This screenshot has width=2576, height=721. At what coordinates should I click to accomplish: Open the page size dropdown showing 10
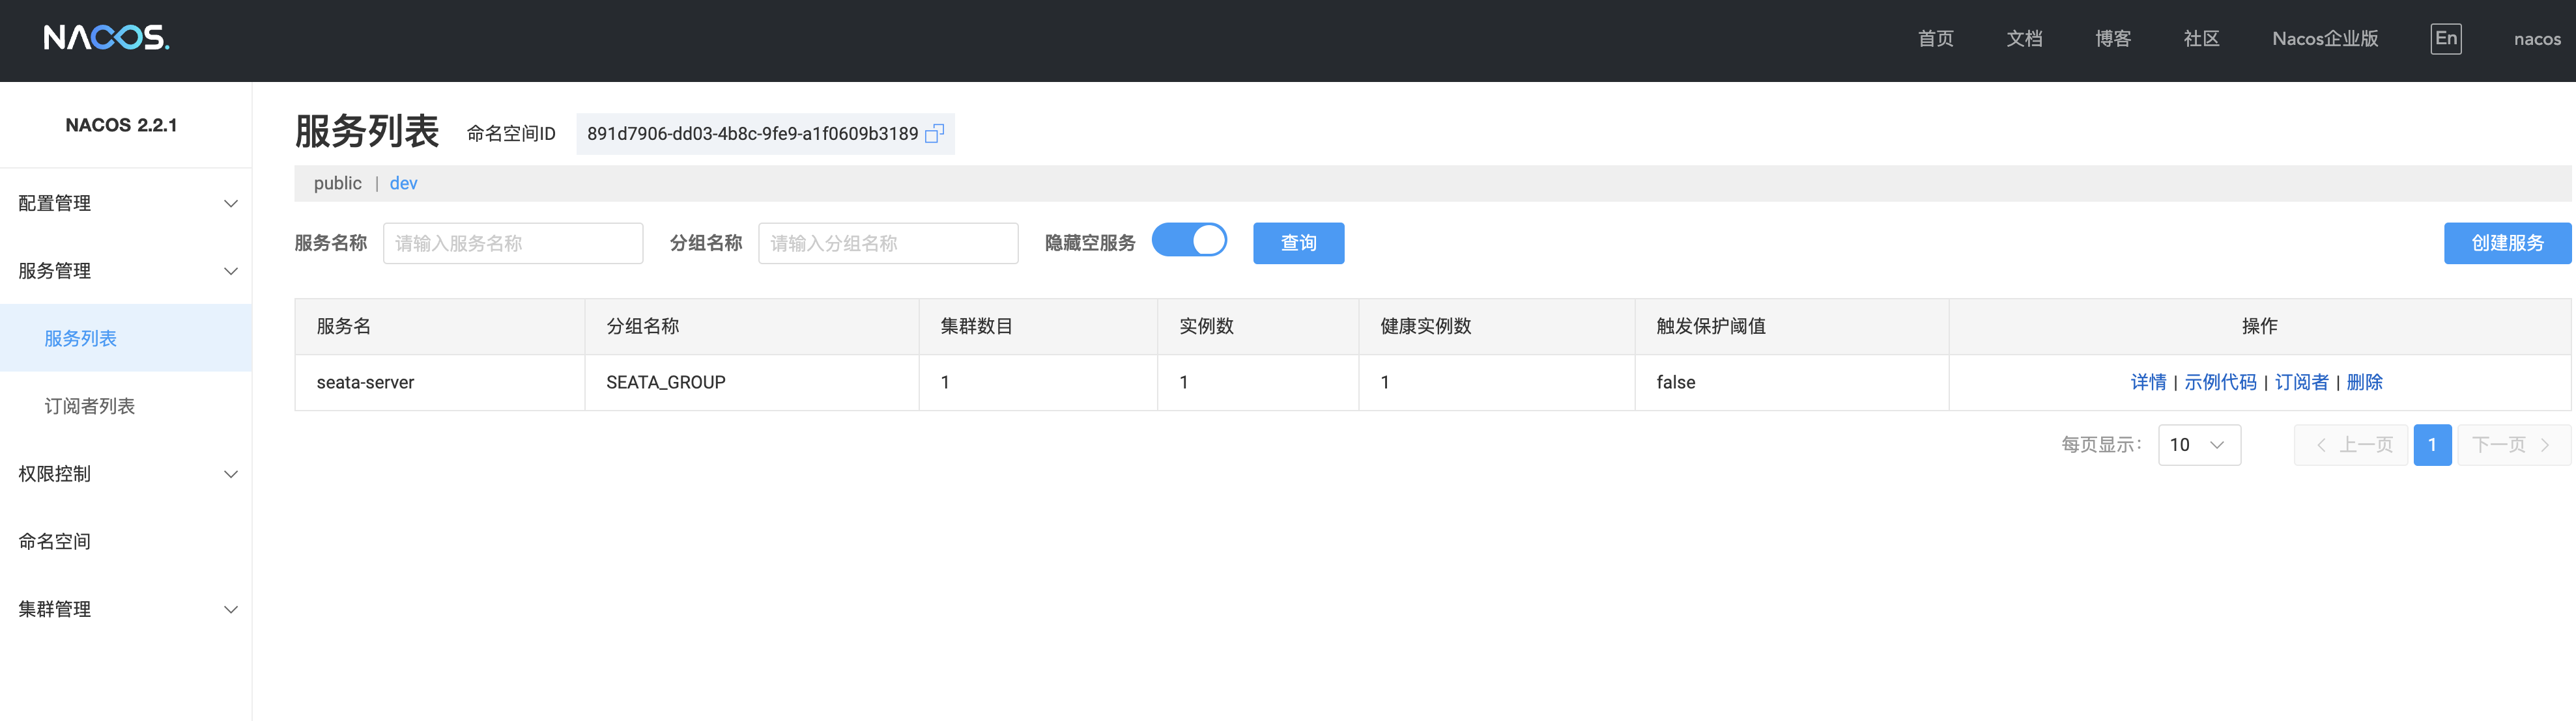(2199, 444)
